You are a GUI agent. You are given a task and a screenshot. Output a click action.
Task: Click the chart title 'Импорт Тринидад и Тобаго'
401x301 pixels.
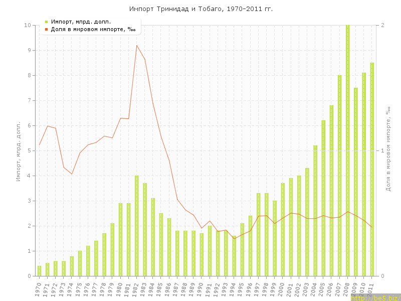200,9
